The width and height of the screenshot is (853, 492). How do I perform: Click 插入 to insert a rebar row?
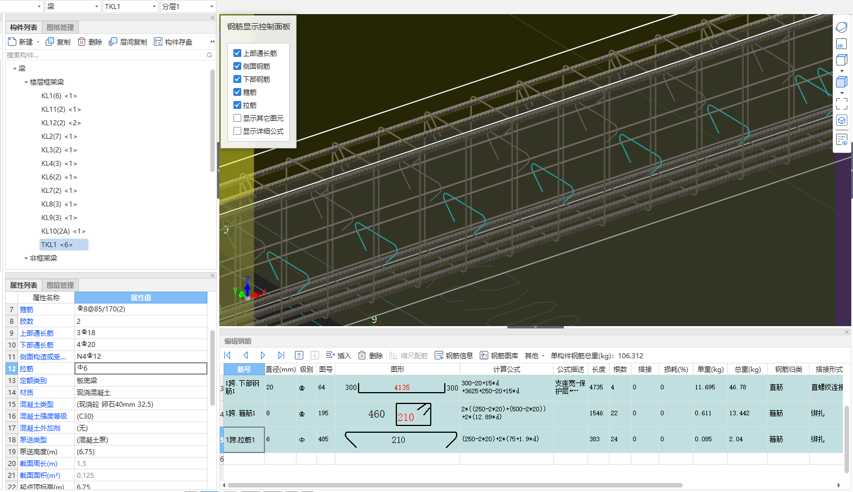[x=338, y=355]
